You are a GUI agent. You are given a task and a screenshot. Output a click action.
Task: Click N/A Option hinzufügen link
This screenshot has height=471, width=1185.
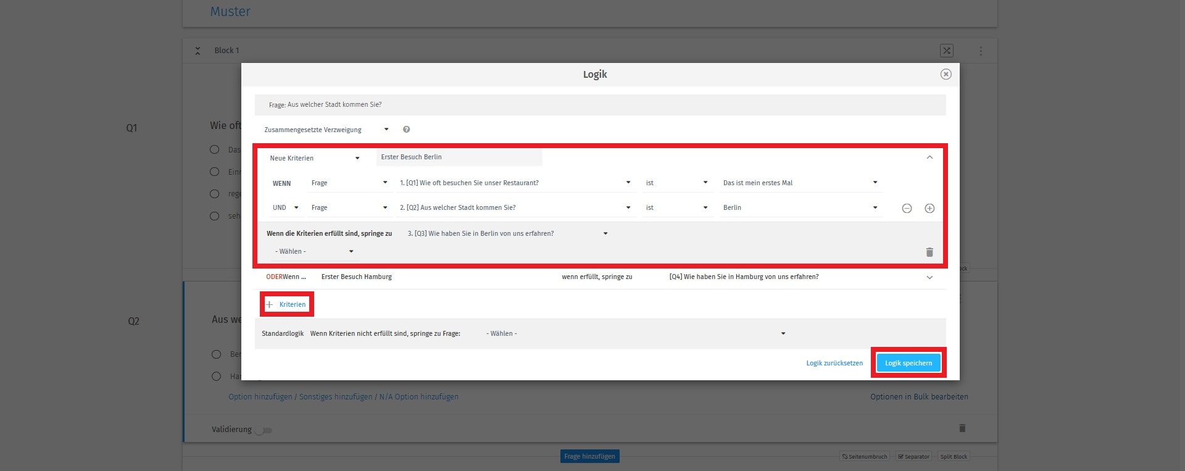click(x=419, y=397)
